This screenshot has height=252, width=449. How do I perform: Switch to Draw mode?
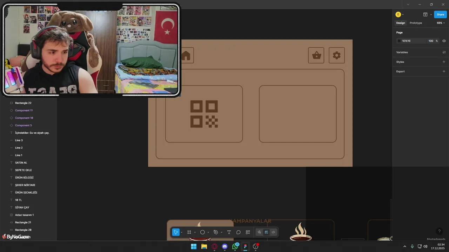pos(259,232)
